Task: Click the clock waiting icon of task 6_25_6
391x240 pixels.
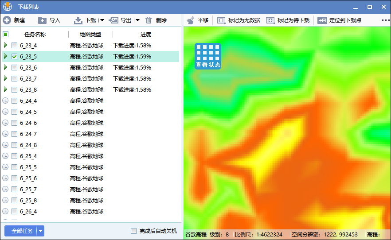Action: [5, 178]
